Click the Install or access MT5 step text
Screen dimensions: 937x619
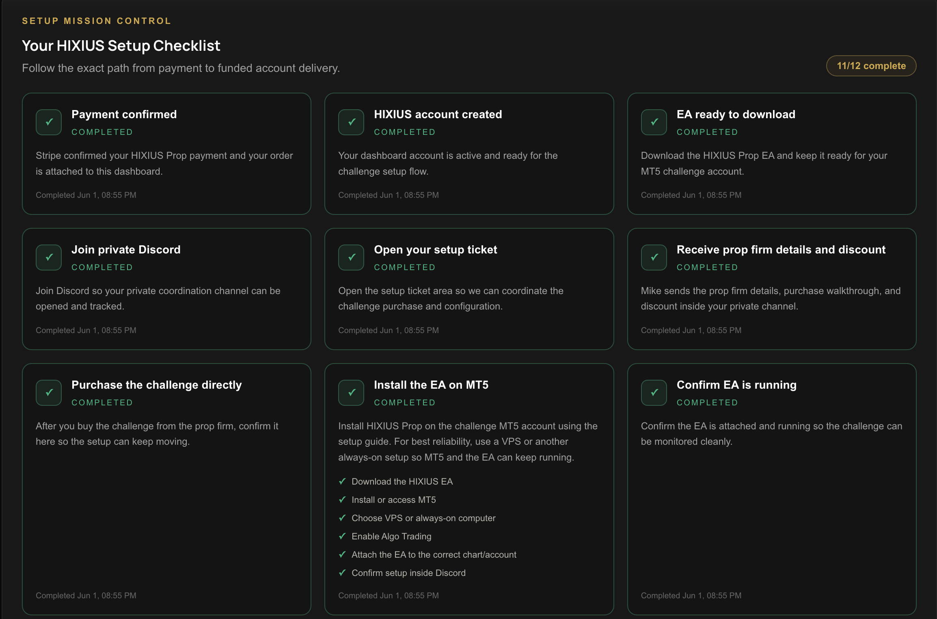pyautogui.click(x=394, y=500)
